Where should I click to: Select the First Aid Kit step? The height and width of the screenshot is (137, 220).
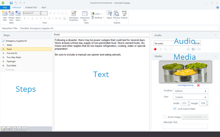point(12,53)
